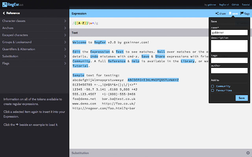Expand Character classes chevron
The width and height of the screenshot is (252, 157).
[x=65, y=21]
